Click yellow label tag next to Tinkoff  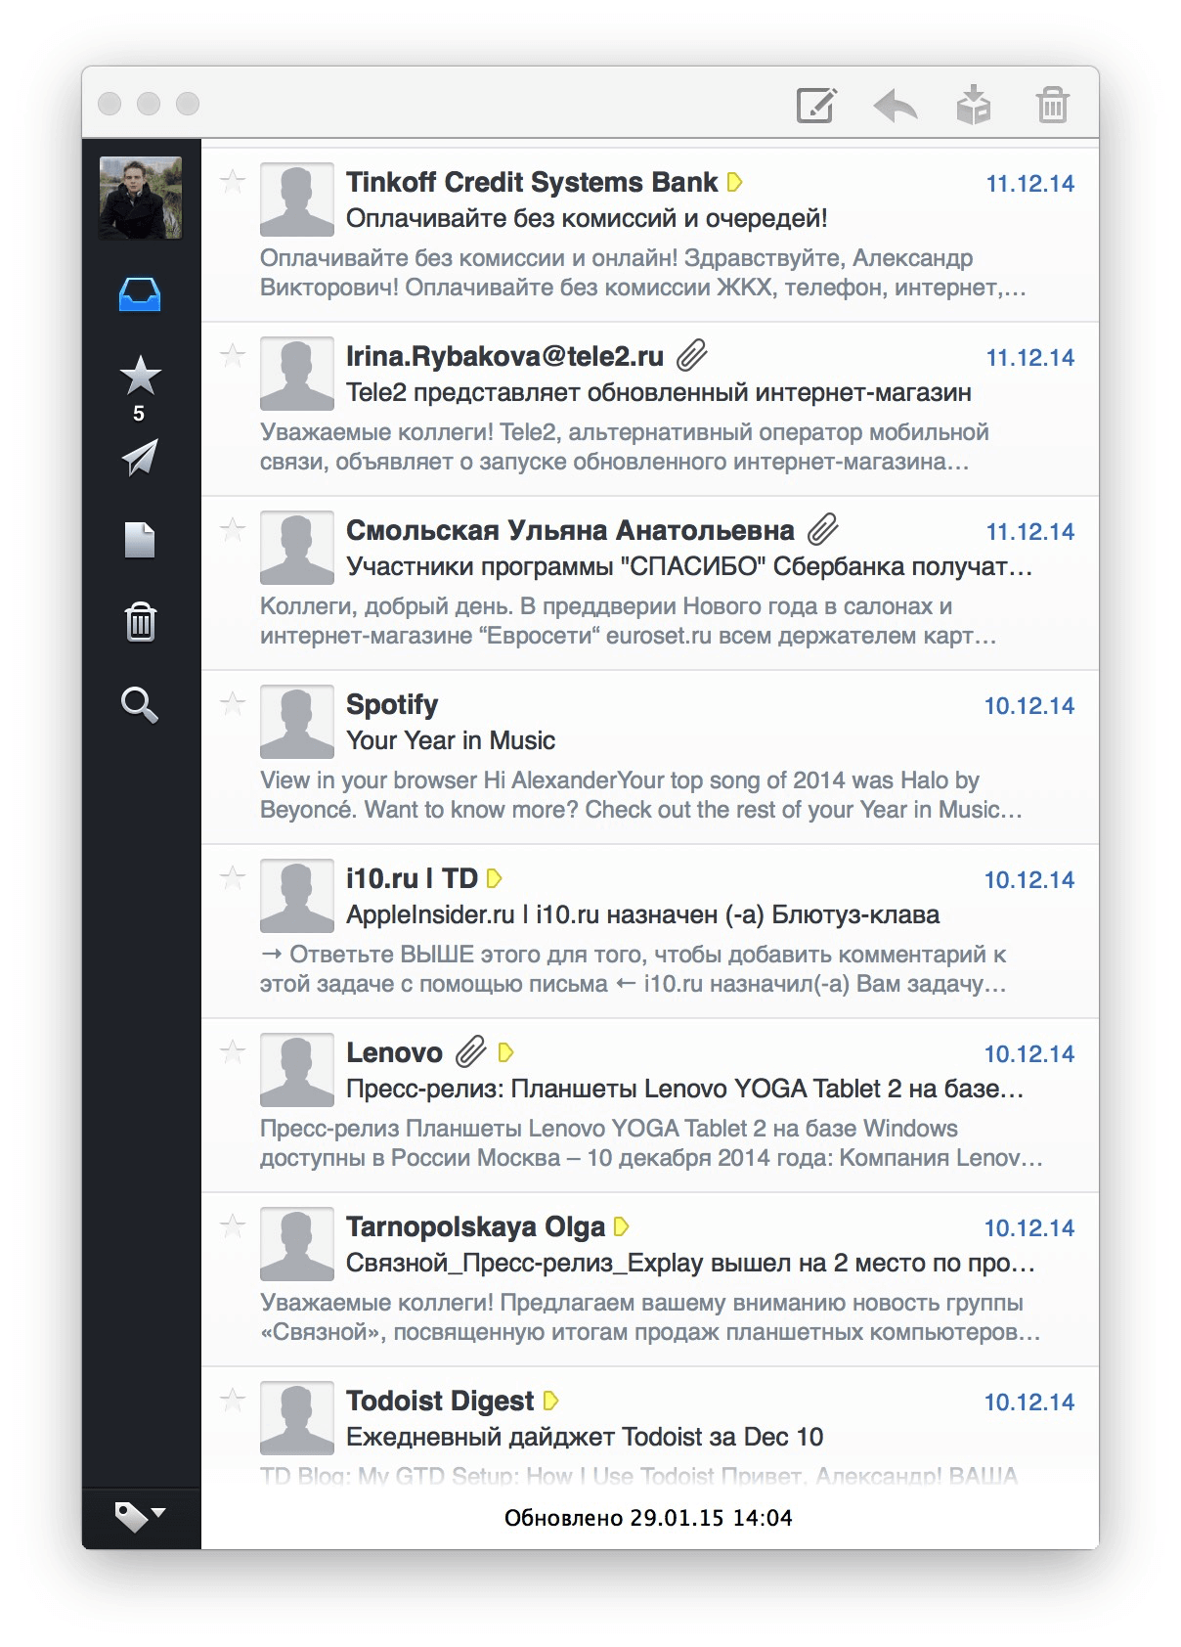(735, 182)
